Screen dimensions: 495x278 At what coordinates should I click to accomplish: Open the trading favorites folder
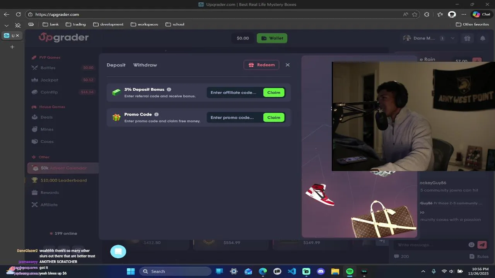tap(76, 24)
